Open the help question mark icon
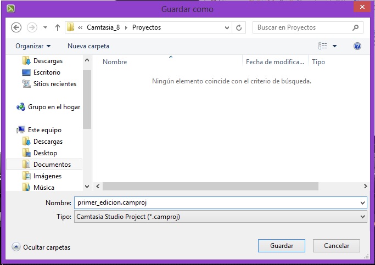 click(357, 46)
